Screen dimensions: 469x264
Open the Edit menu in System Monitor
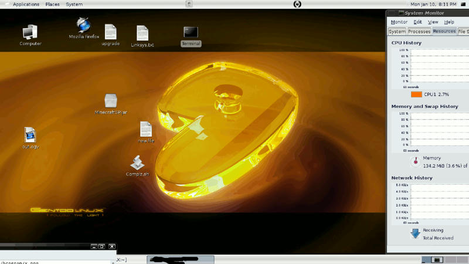click(x=417, y=22)
